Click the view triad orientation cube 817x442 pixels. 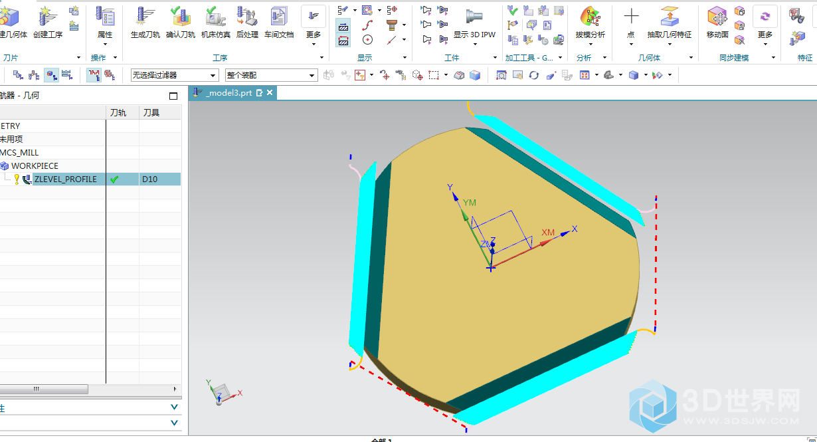[x=221, y=393]
